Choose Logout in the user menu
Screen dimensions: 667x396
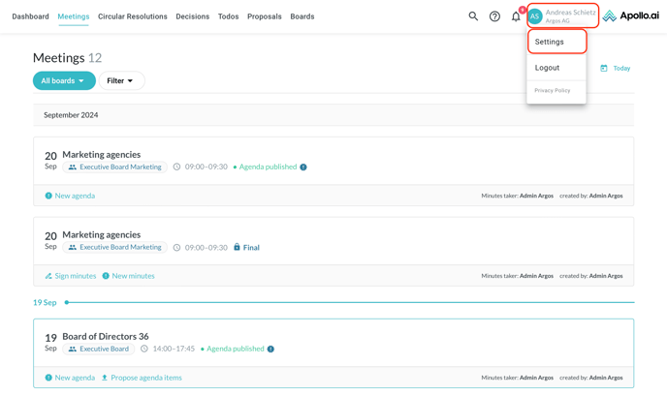547,68
